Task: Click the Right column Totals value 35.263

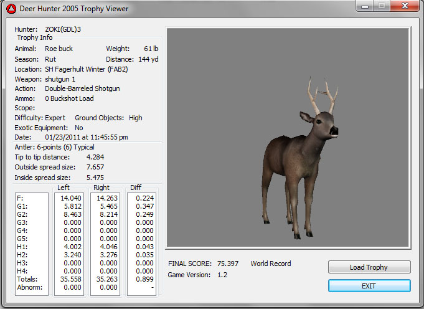Action: pyautogui.click(x=107, y=280)
